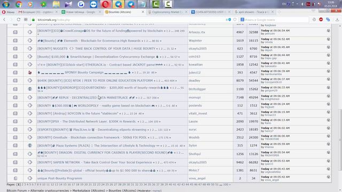
Task: Open the downloads arrow icon
Action: point(337,20)
